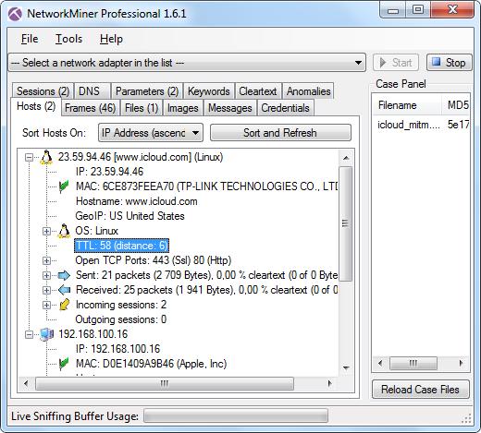
Task: Click the yellow Incoming sessions arrow icon
Action: click(x=64, y=305)
